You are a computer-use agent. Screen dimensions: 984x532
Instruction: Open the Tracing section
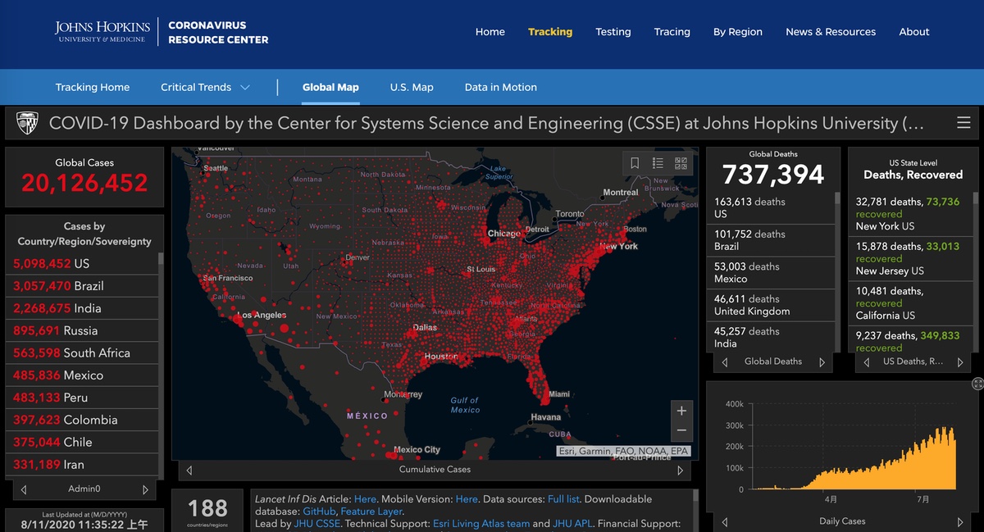coord(672,32)
